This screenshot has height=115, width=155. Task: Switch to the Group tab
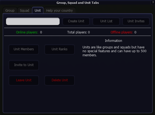pos(10,10)
